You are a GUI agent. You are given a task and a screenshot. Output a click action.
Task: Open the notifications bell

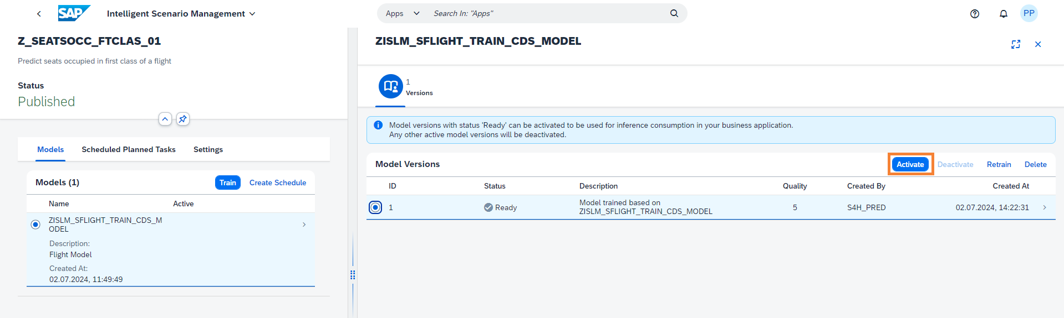click(1003, 14)
